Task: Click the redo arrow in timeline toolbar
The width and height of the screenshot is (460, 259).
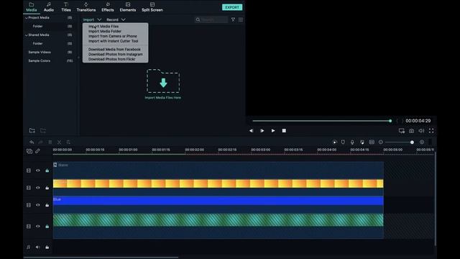Action: [41, 142]
